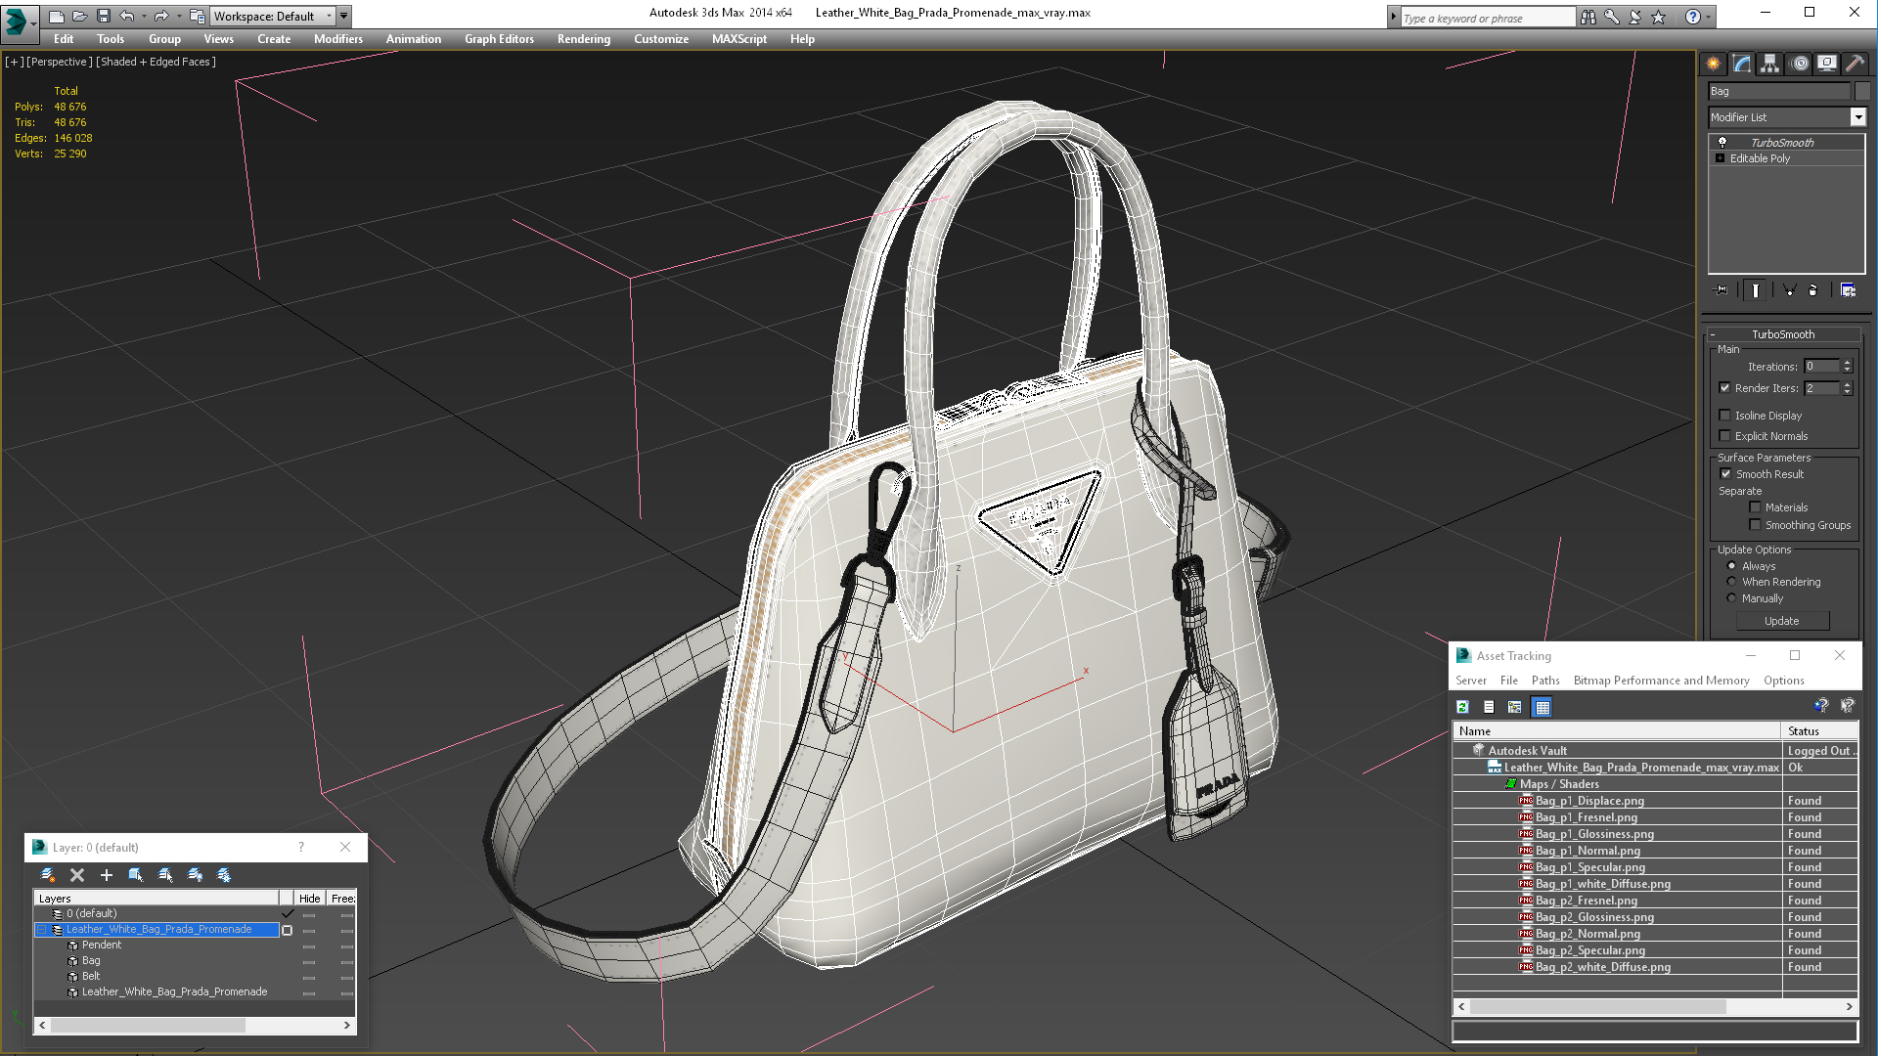Collapse the TurboSmooth rollout minus
1878x1056 pixels.
(x=1713, y=334)
